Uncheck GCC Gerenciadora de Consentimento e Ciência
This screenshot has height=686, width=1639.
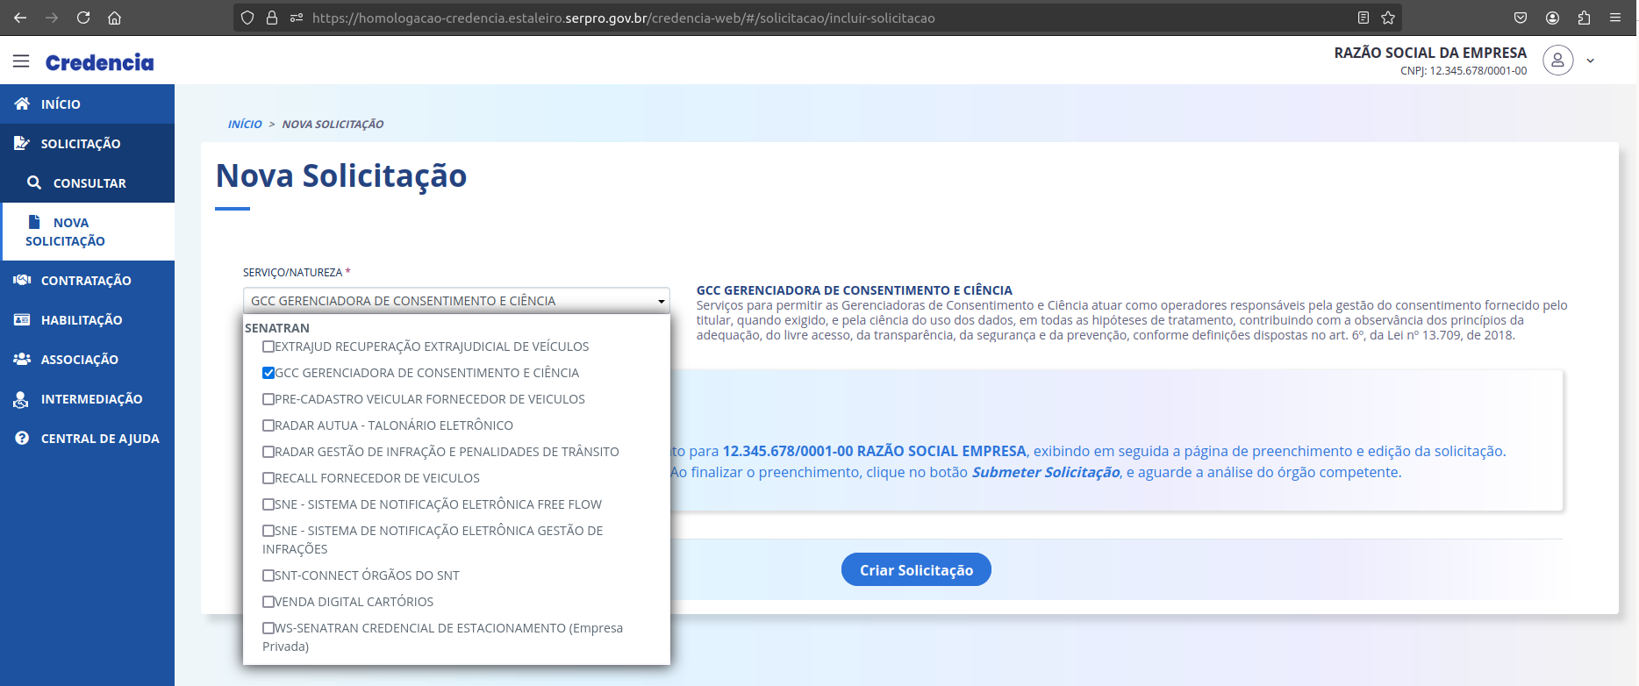tap(268, 373)
